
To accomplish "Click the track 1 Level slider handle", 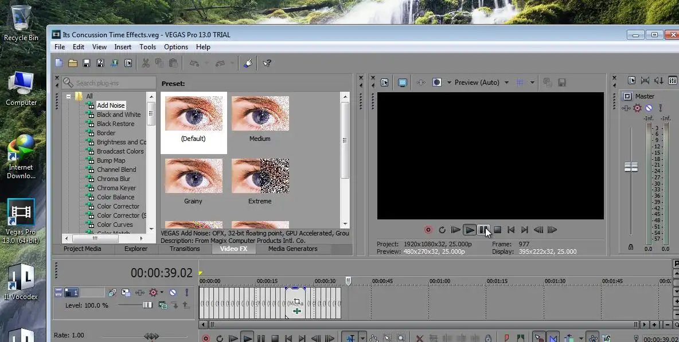I will tap(147, 305).
